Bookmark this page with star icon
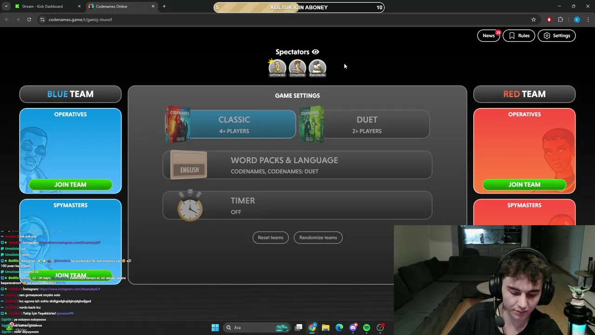The image size is (595, 335). tap(534, 20)
